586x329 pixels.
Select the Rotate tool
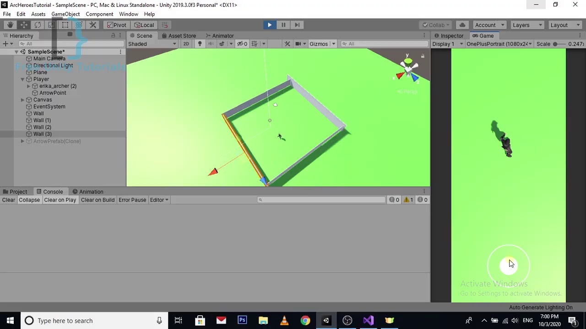coord(38,25)
